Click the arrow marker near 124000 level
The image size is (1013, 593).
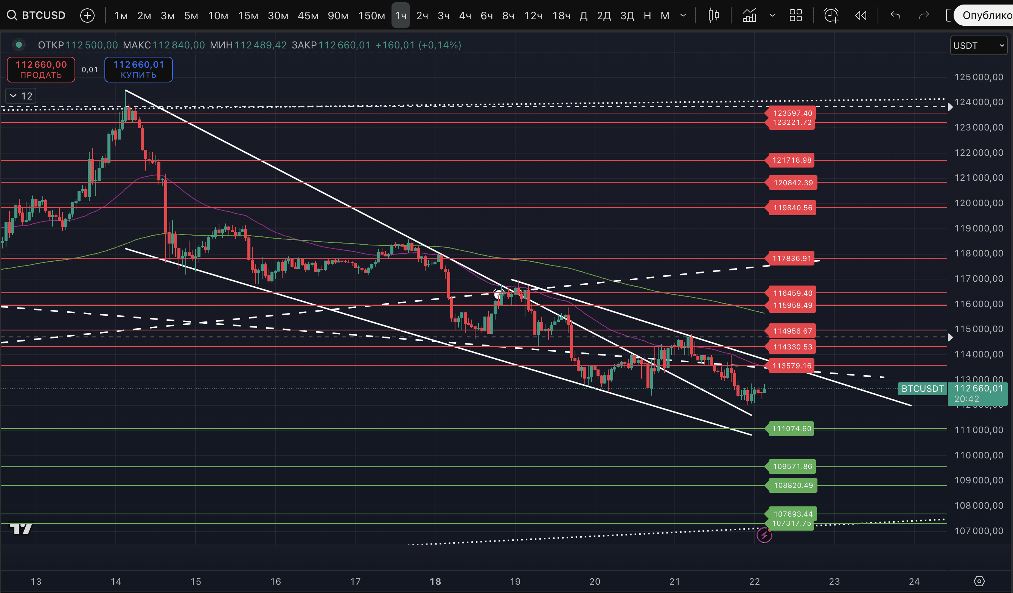tap(950, 107)
